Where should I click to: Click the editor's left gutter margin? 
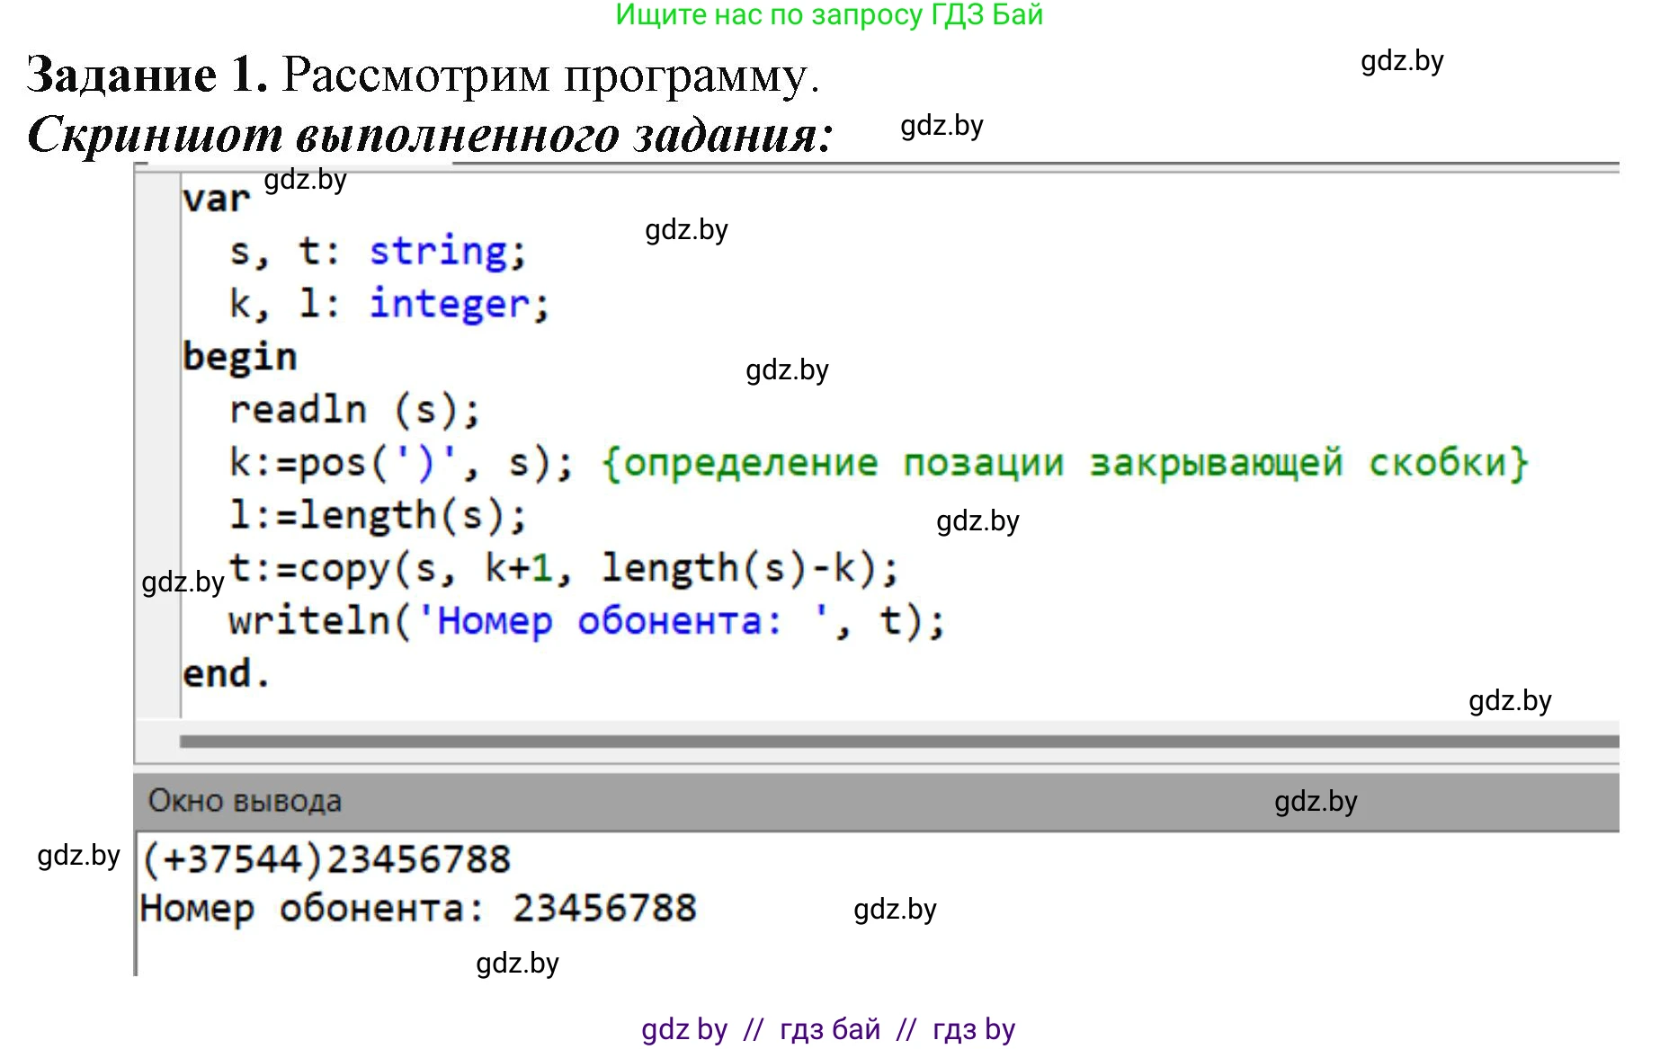[x=157, y=449]
